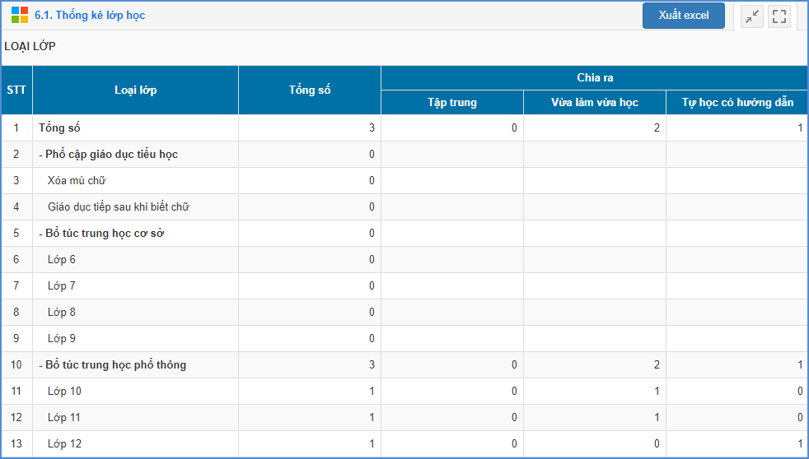Export the statistics with Xuất excel
This screenshot has width=809, height=459.
tap(683, 16)
